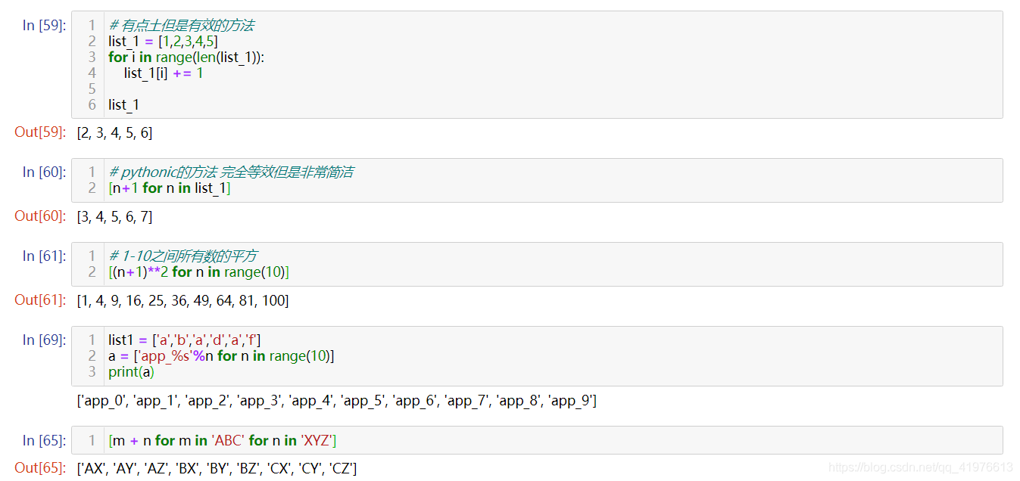1020x481 pixels.
Task: Click the Out[65] output prompt
Action: click(x=40, y=468)
